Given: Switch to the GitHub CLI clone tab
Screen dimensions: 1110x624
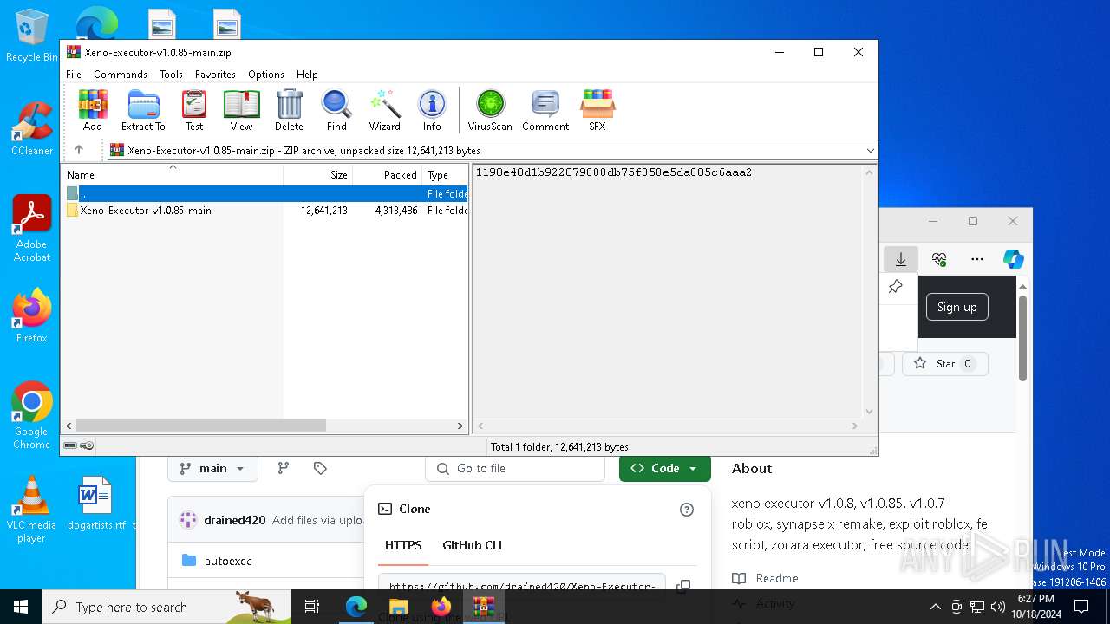Looking at the screenshot, I should pos(472,545).
